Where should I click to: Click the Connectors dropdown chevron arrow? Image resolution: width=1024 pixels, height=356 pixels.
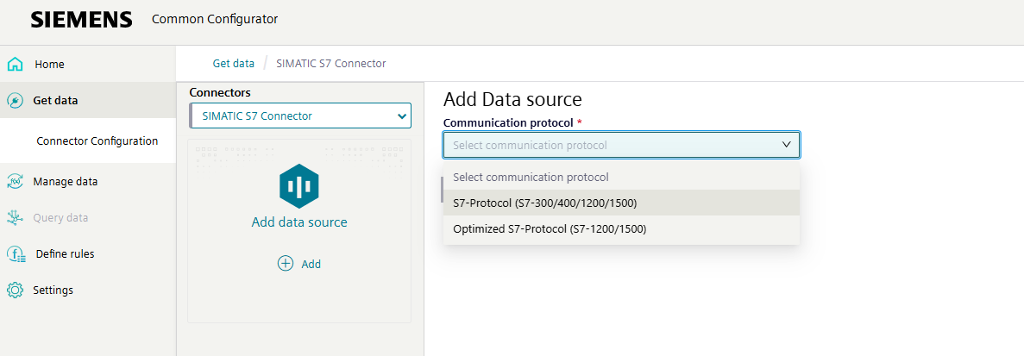click(402, 116)
